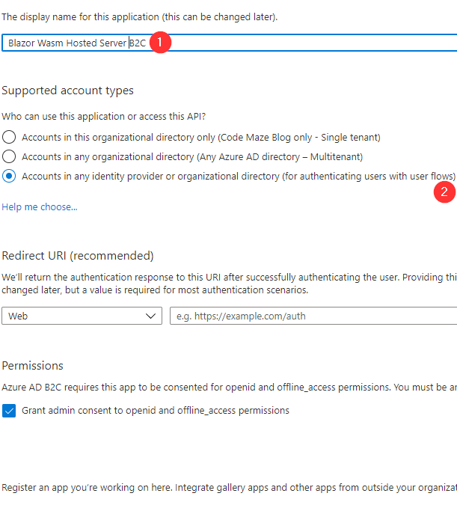Open the Web platform type dropdown

(82, 316)
